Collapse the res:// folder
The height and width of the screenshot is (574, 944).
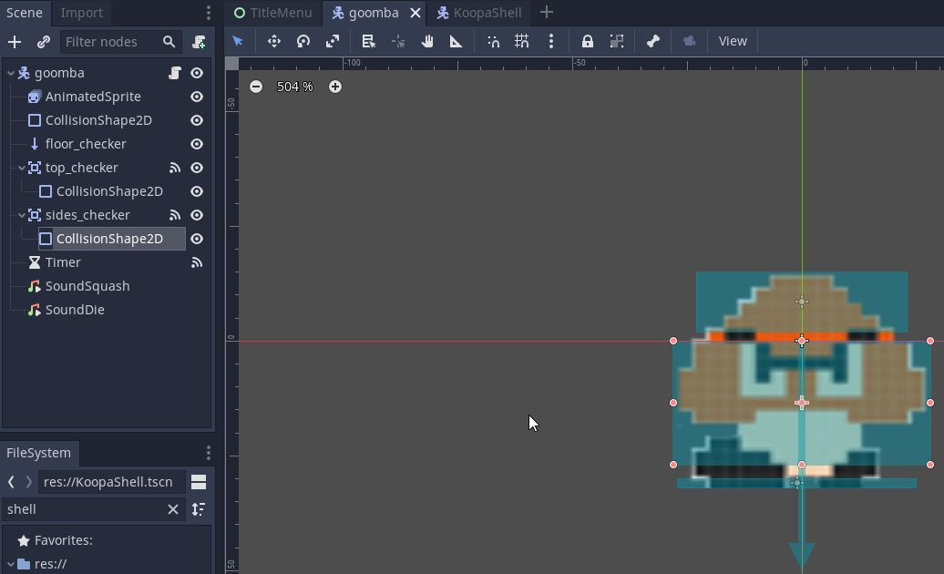(11, 564)
